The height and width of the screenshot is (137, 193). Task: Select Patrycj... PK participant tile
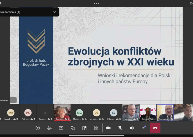pyautogui.click(x=28, y=113)
